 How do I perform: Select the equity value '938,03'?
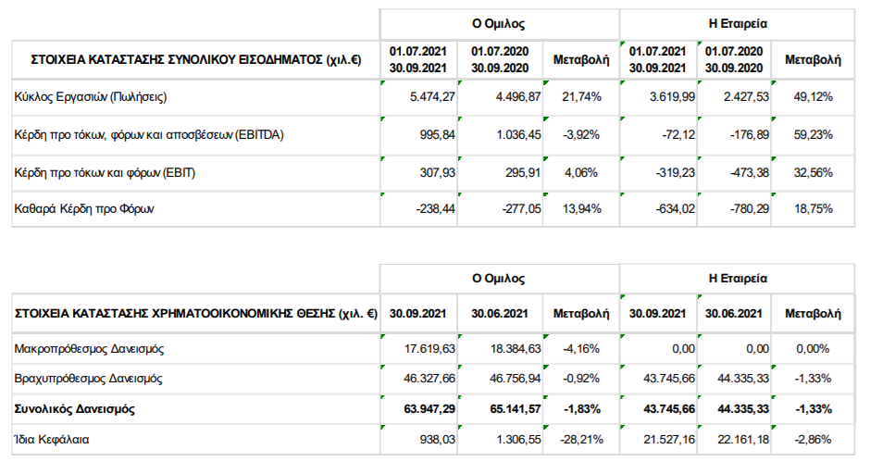click(437, 439)
